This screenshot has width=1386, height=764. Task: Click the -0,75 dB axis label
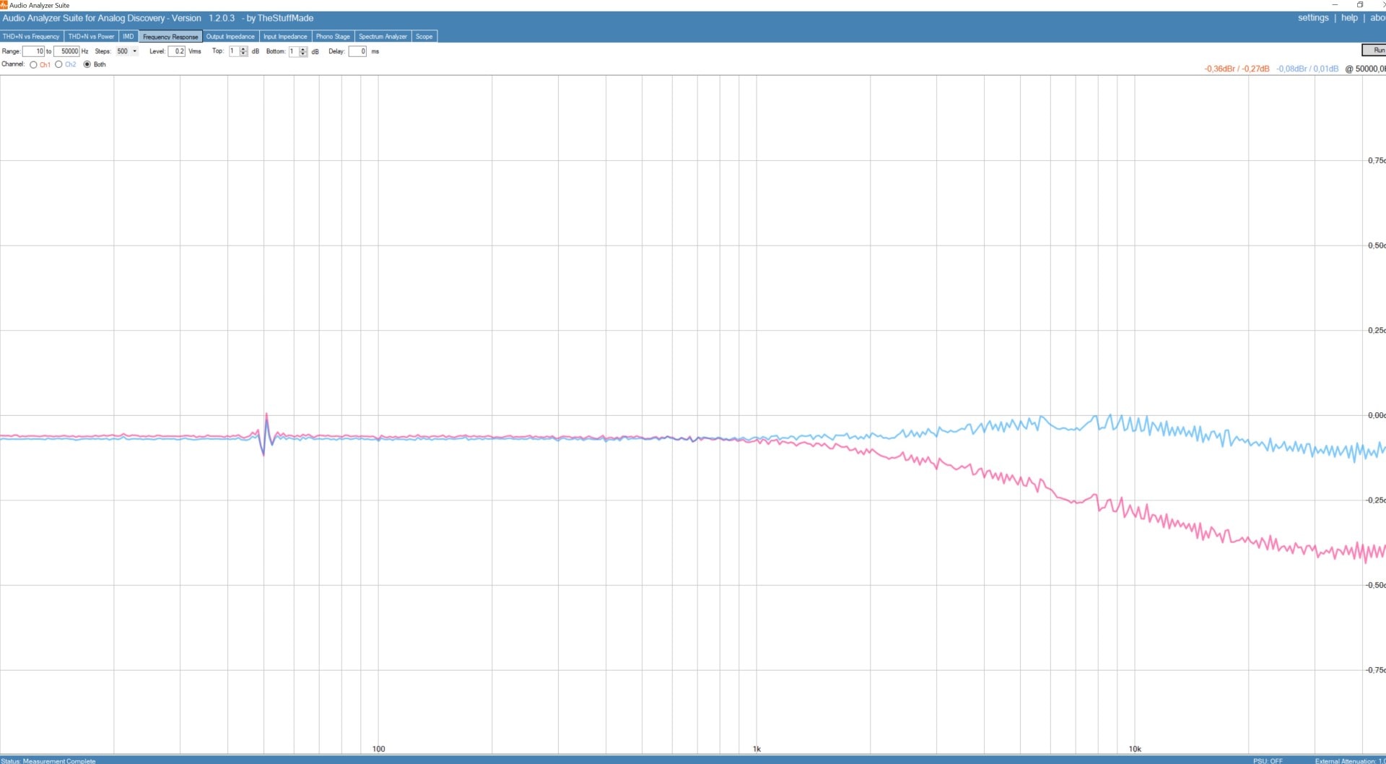coord(1375,670)
